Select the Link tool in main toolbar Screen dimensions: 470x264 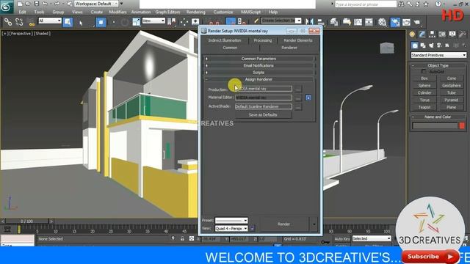(8, 22)
